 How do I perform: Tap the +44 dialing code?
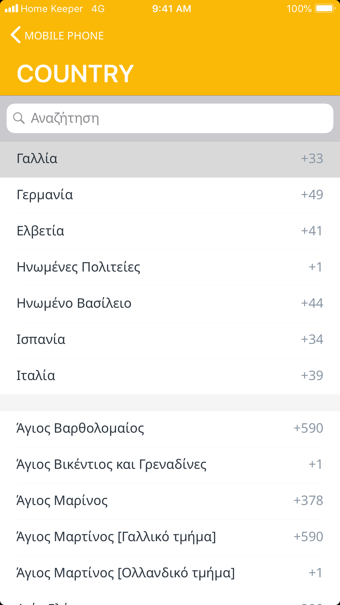click(x=312, y=303)
